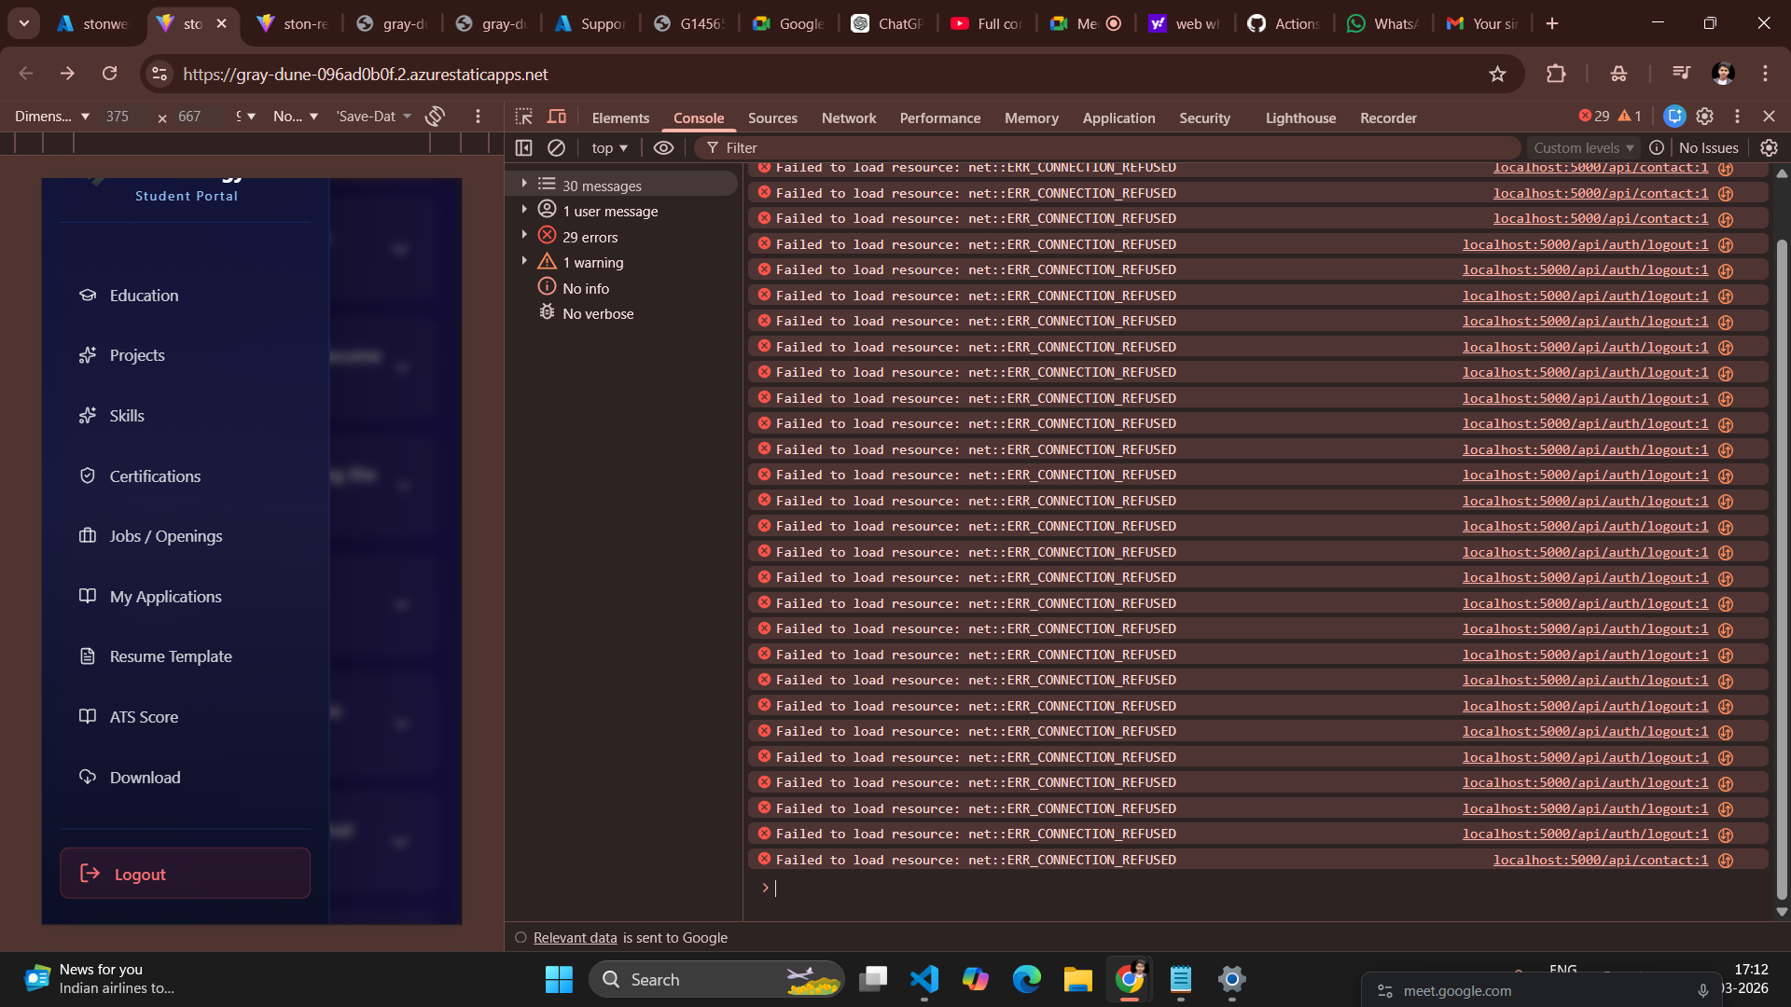This screenshot has width=1791, height=1007.
Task: Click the Download sidebar icon
Action: tap(87, 777)
